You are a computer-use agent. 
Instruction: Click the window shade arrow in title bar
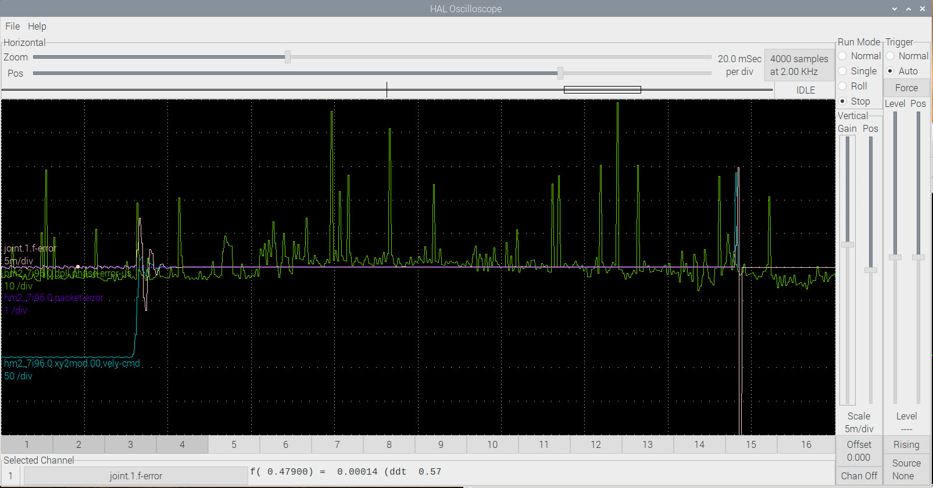(x=895, y=9)
